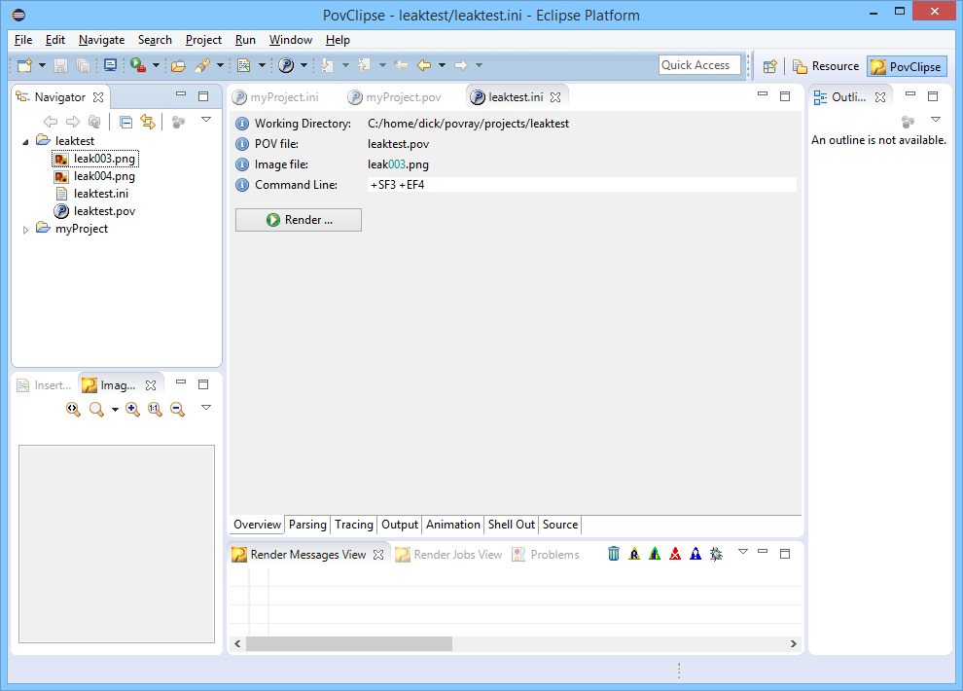Click the flashlight Search toolbar icon

click(x=202, y=65)
